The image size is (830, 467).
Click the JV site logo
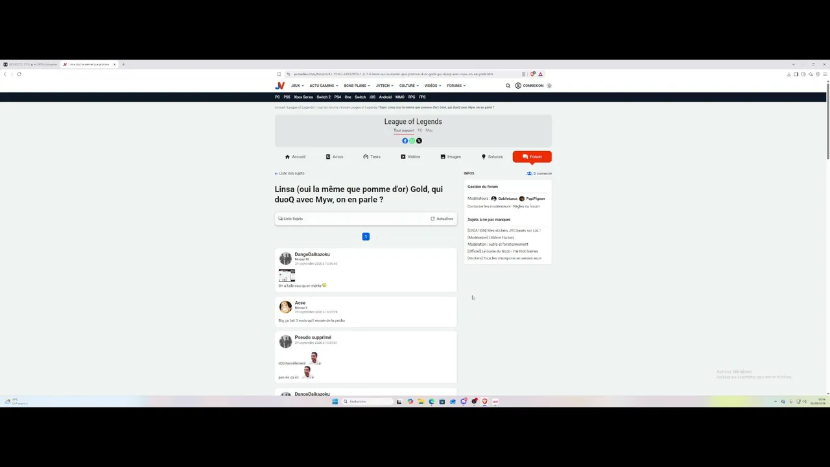pyautogui.click(x=279, y=86)
